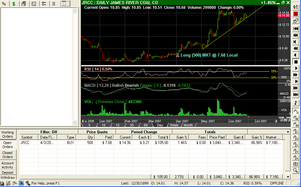Screen dimensions: 301x187
Task: Click notes panel scroll up arrow
Action: (x=75, y=11)
